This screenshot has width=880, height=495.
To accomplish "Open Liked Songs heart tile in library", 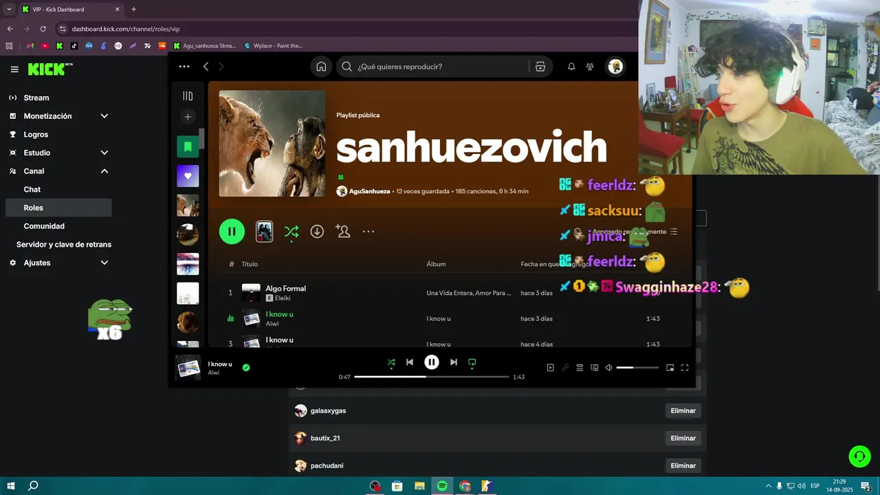I will coord(188,176).
